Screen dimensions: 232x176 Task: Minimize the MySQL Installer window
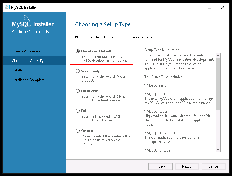point(196,7)
